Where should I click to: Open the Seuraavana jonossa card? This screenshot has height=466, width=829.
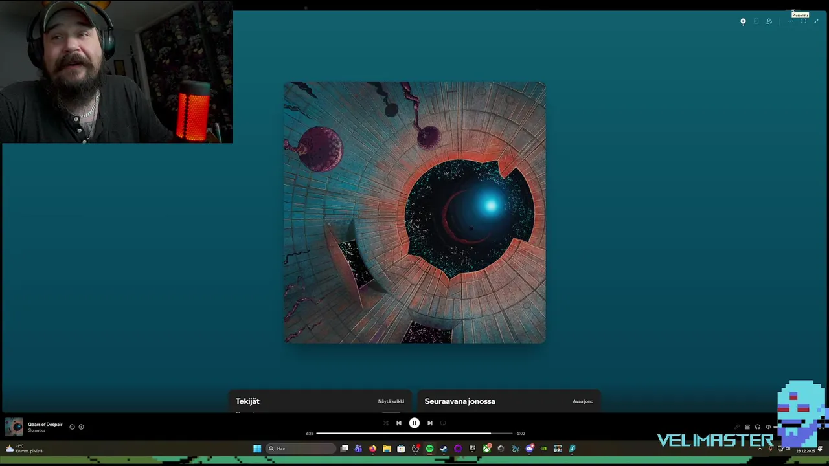[x=509, y=401]
